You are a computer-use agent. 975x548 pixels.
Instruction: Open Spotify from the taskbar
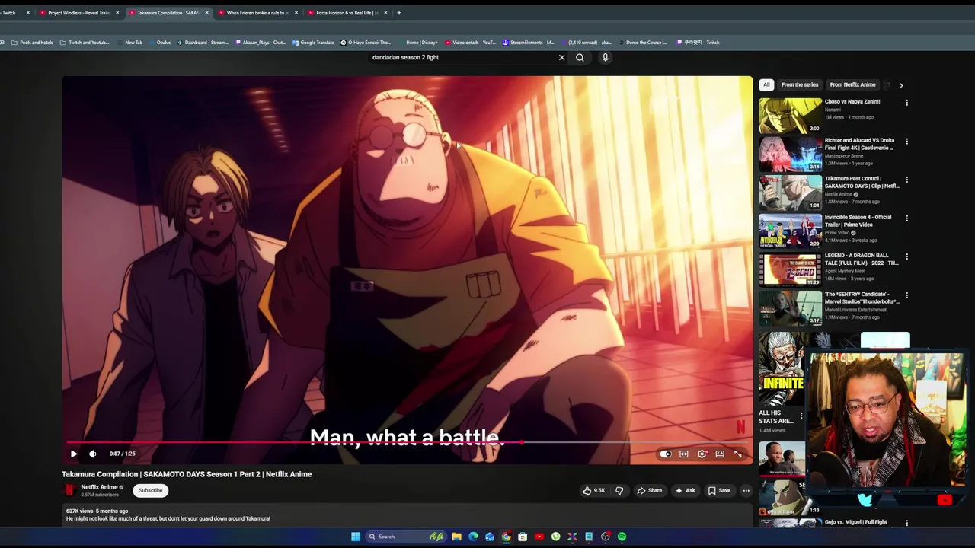(622, 537)
